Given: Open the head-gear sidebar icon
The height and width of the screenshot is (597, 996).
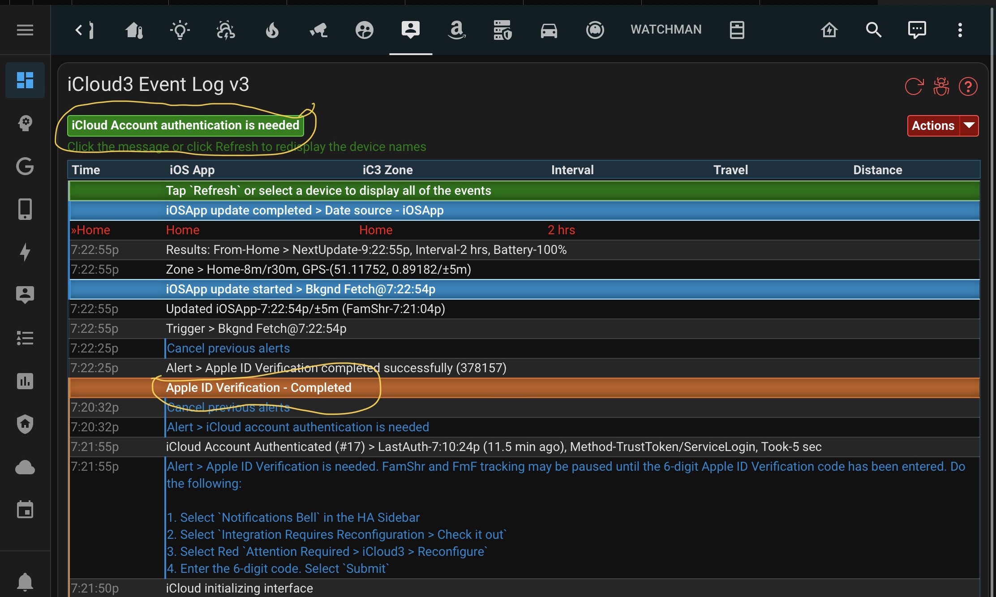Looking at the screenshot, I should point(25,123).
